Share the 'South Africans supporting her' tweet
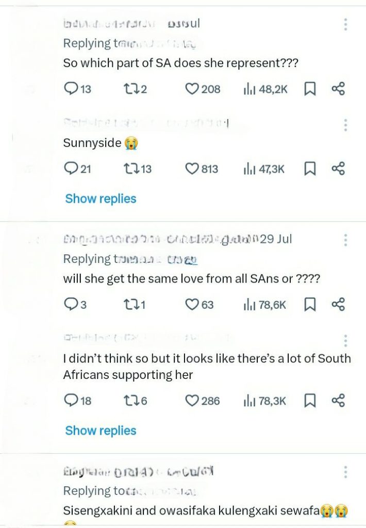Image resolution: width=366 pixels, height=528 pixels. (338, 400)
